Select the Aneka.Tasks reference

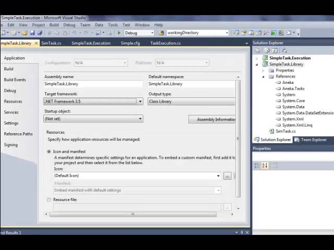coord(293,89)
